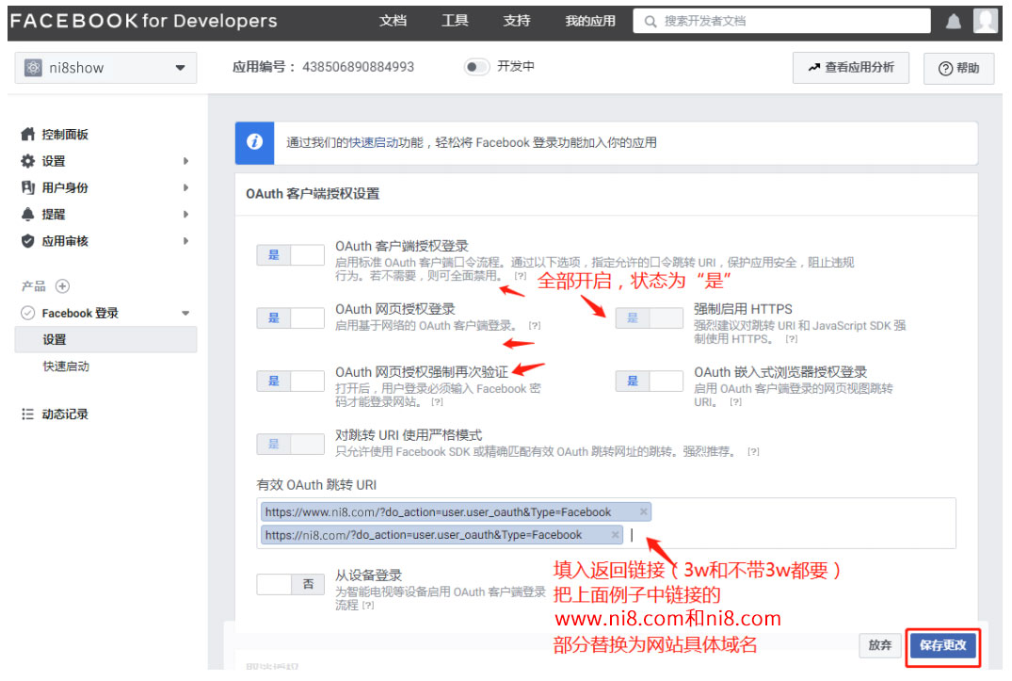Toggle OAuth 网页授权登录 switch
The height and width of the screenshot is (681, 1012).
(290, 317)
